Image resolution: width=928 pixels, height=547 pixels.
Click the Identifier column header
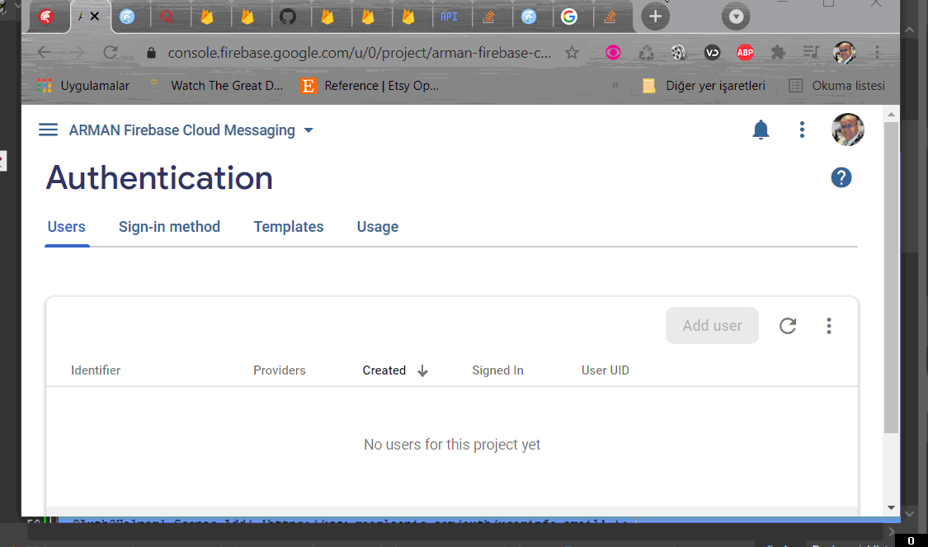96,370
